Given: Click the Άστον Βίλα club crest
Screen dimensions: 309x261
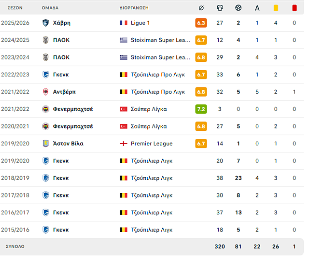Looking at the screenshot, I should [x=45, y=143].
